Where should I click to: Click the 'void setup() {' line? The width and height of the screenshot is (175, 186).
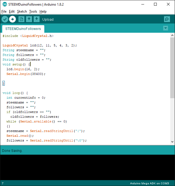click(16, 64)
